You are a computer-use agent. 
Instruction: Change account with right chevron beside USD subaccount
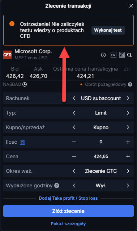point(128,98)
